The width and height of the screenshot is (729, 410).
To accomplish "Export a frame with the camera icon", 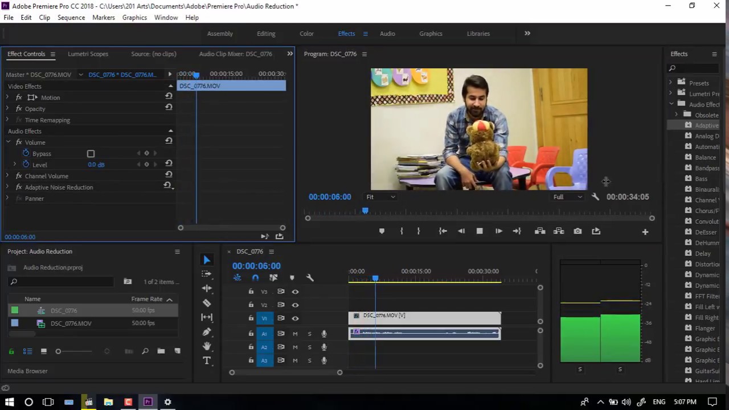I will pyautogui.click(x=578, y=231).
